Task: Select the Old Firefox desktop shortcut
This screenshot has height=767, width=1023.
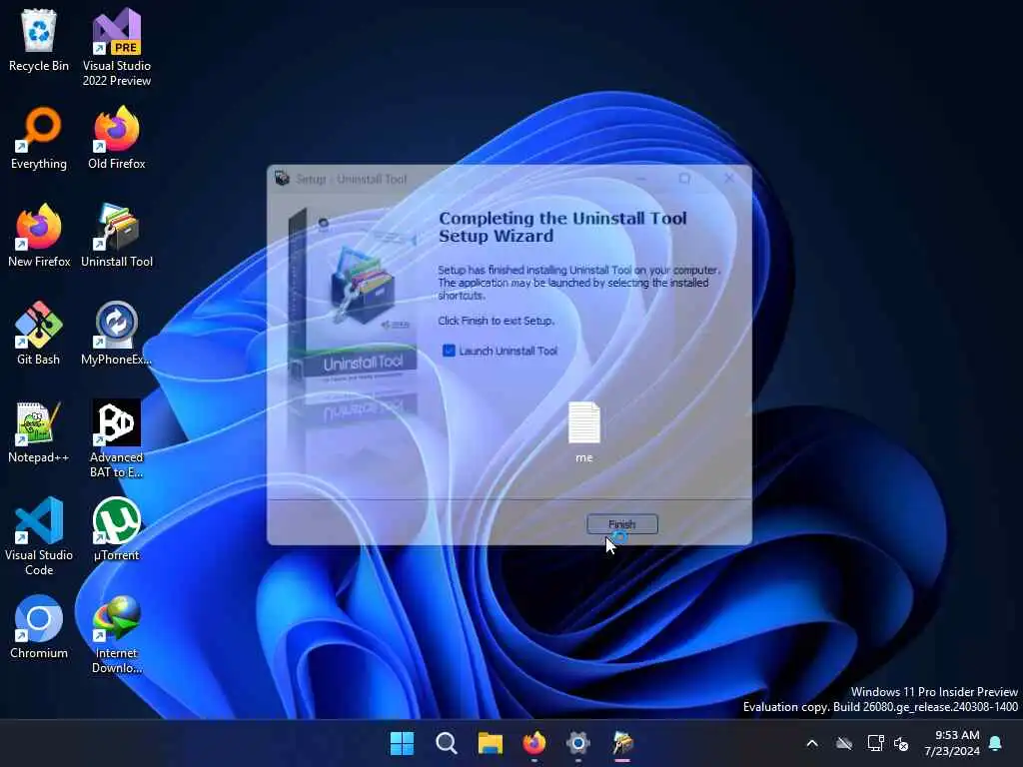Action: tap(117, 138)
